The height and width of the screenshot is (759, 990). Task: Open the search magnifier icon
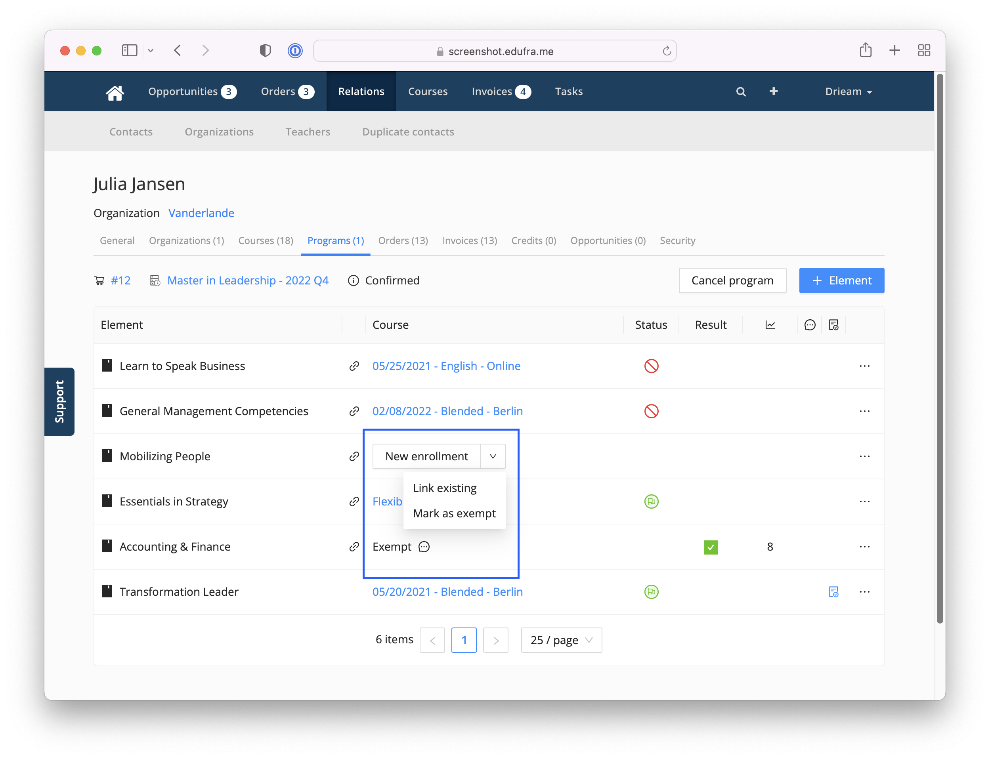point(740,92)
